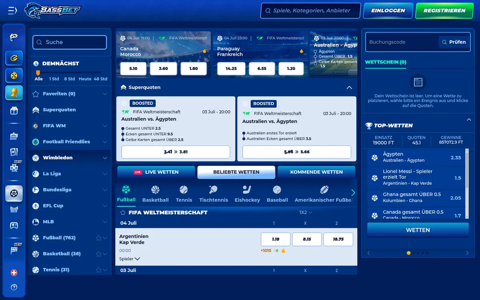Open Superquoten in the sidebar list
Viewport: 480px width, 300px height.
pos(59,110)
